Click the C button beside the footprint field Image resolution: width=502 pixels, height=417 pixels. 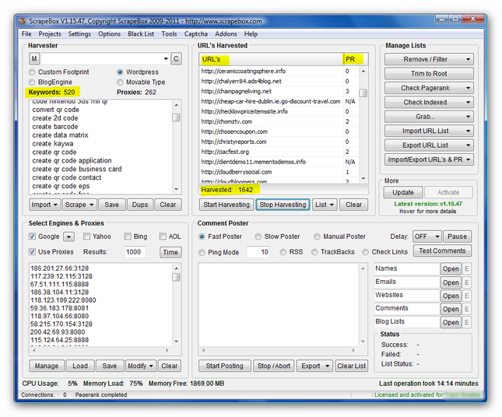click(x=176, y=59)
